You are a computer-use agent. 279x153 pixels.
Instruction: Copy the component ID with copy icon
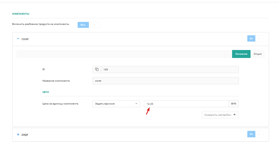pyautogui.click(x=97, y=69)
